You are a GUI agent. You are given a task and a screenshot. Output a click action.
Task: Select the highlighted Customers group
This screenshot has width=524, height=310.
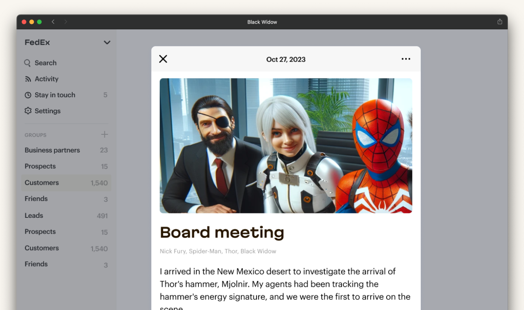click(66, 183)
